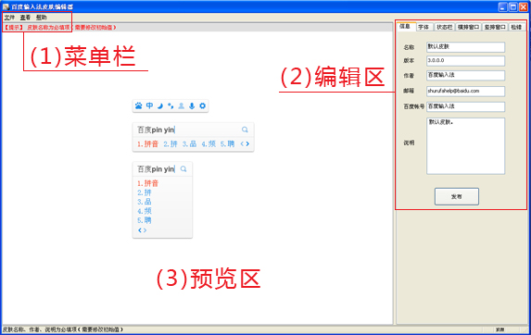The height and width of the screenshot is (335, 531).
Task: Switch to the 字体 tab
Action: (x=424, y=27)
